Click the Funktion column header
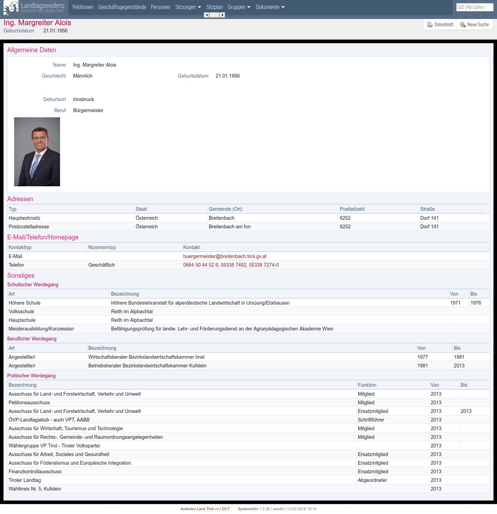The width and height of the screenshot is (497, 514). point(393,385)
